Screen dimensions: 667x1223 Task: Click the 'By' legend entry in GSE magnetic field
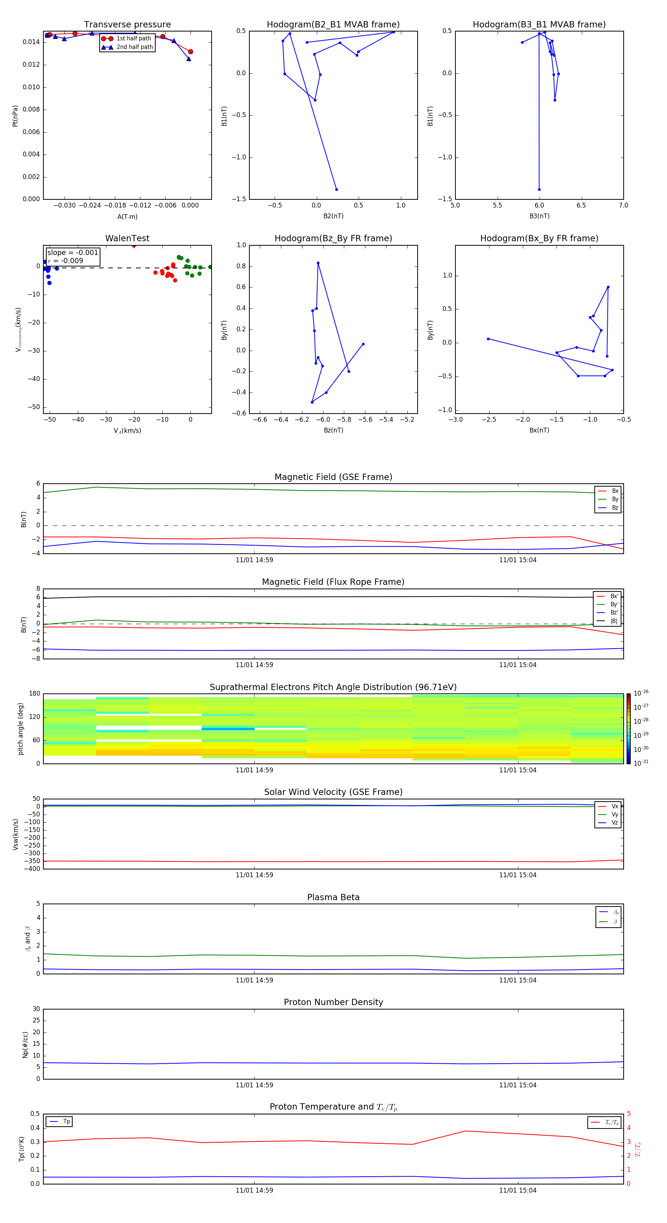pos(608,499)
